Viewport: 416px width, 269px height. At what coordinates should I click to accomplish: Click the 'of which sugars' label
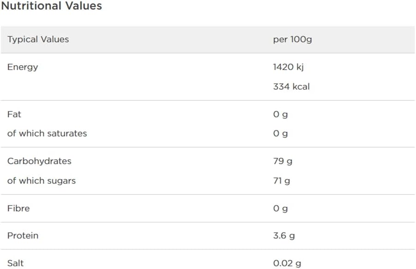click(42, 180)
